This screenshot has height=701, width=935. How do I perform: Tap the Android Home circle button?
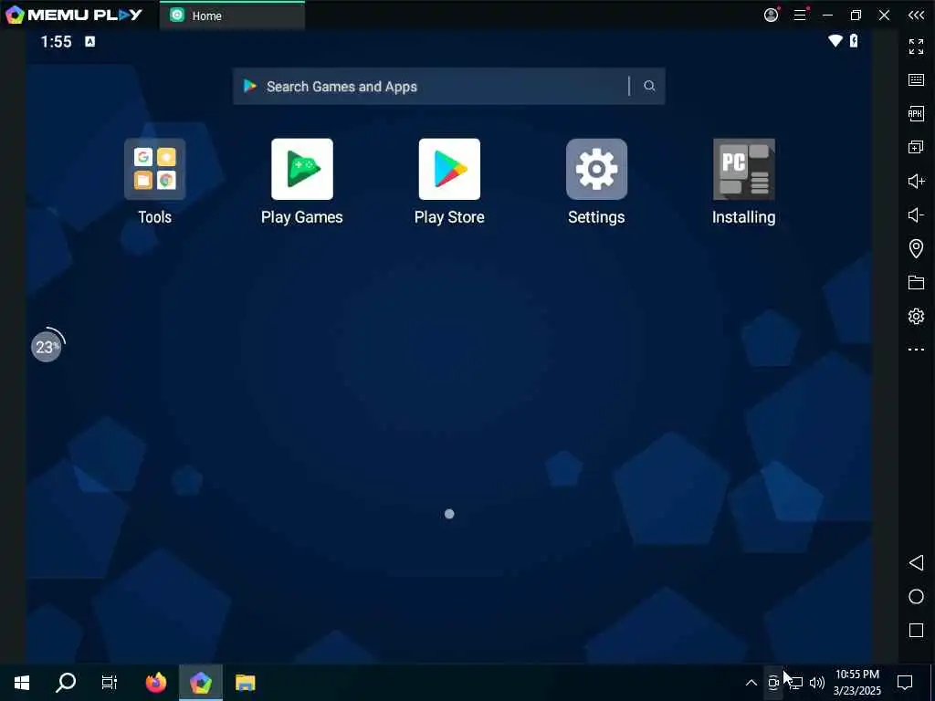coord(916,597)
